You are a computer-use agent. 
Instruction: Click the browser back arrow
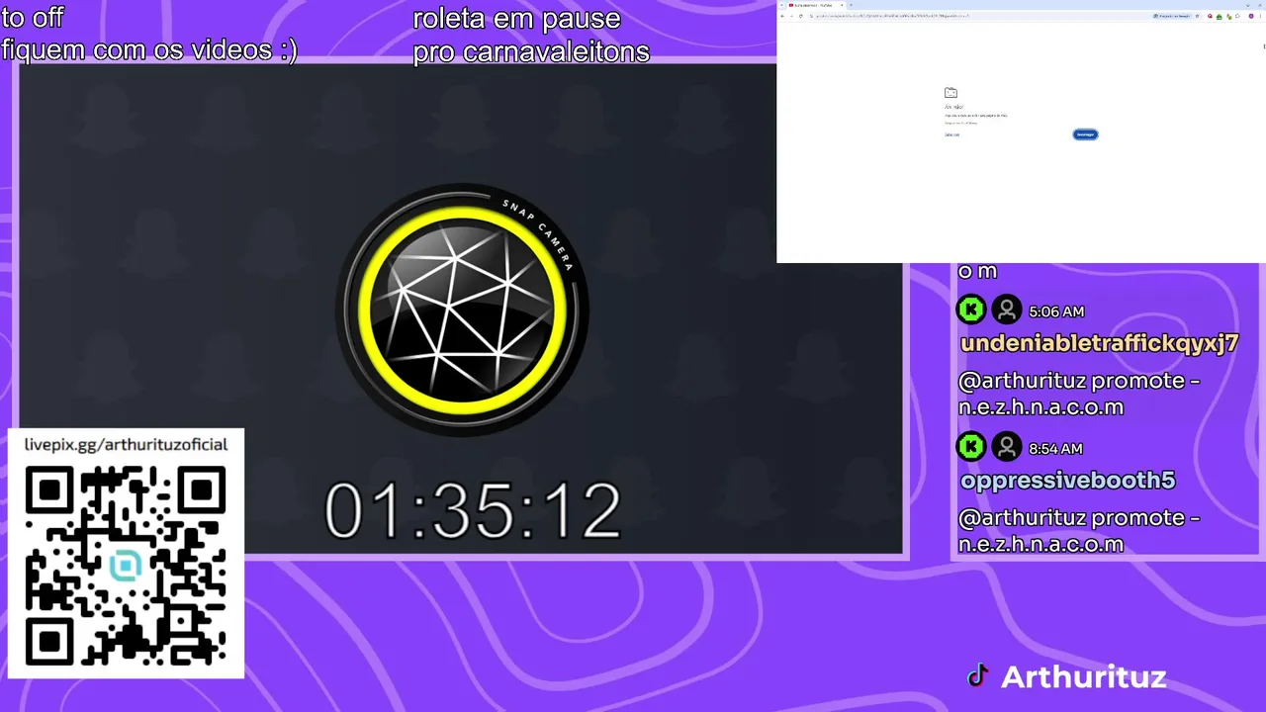(782, 16)
